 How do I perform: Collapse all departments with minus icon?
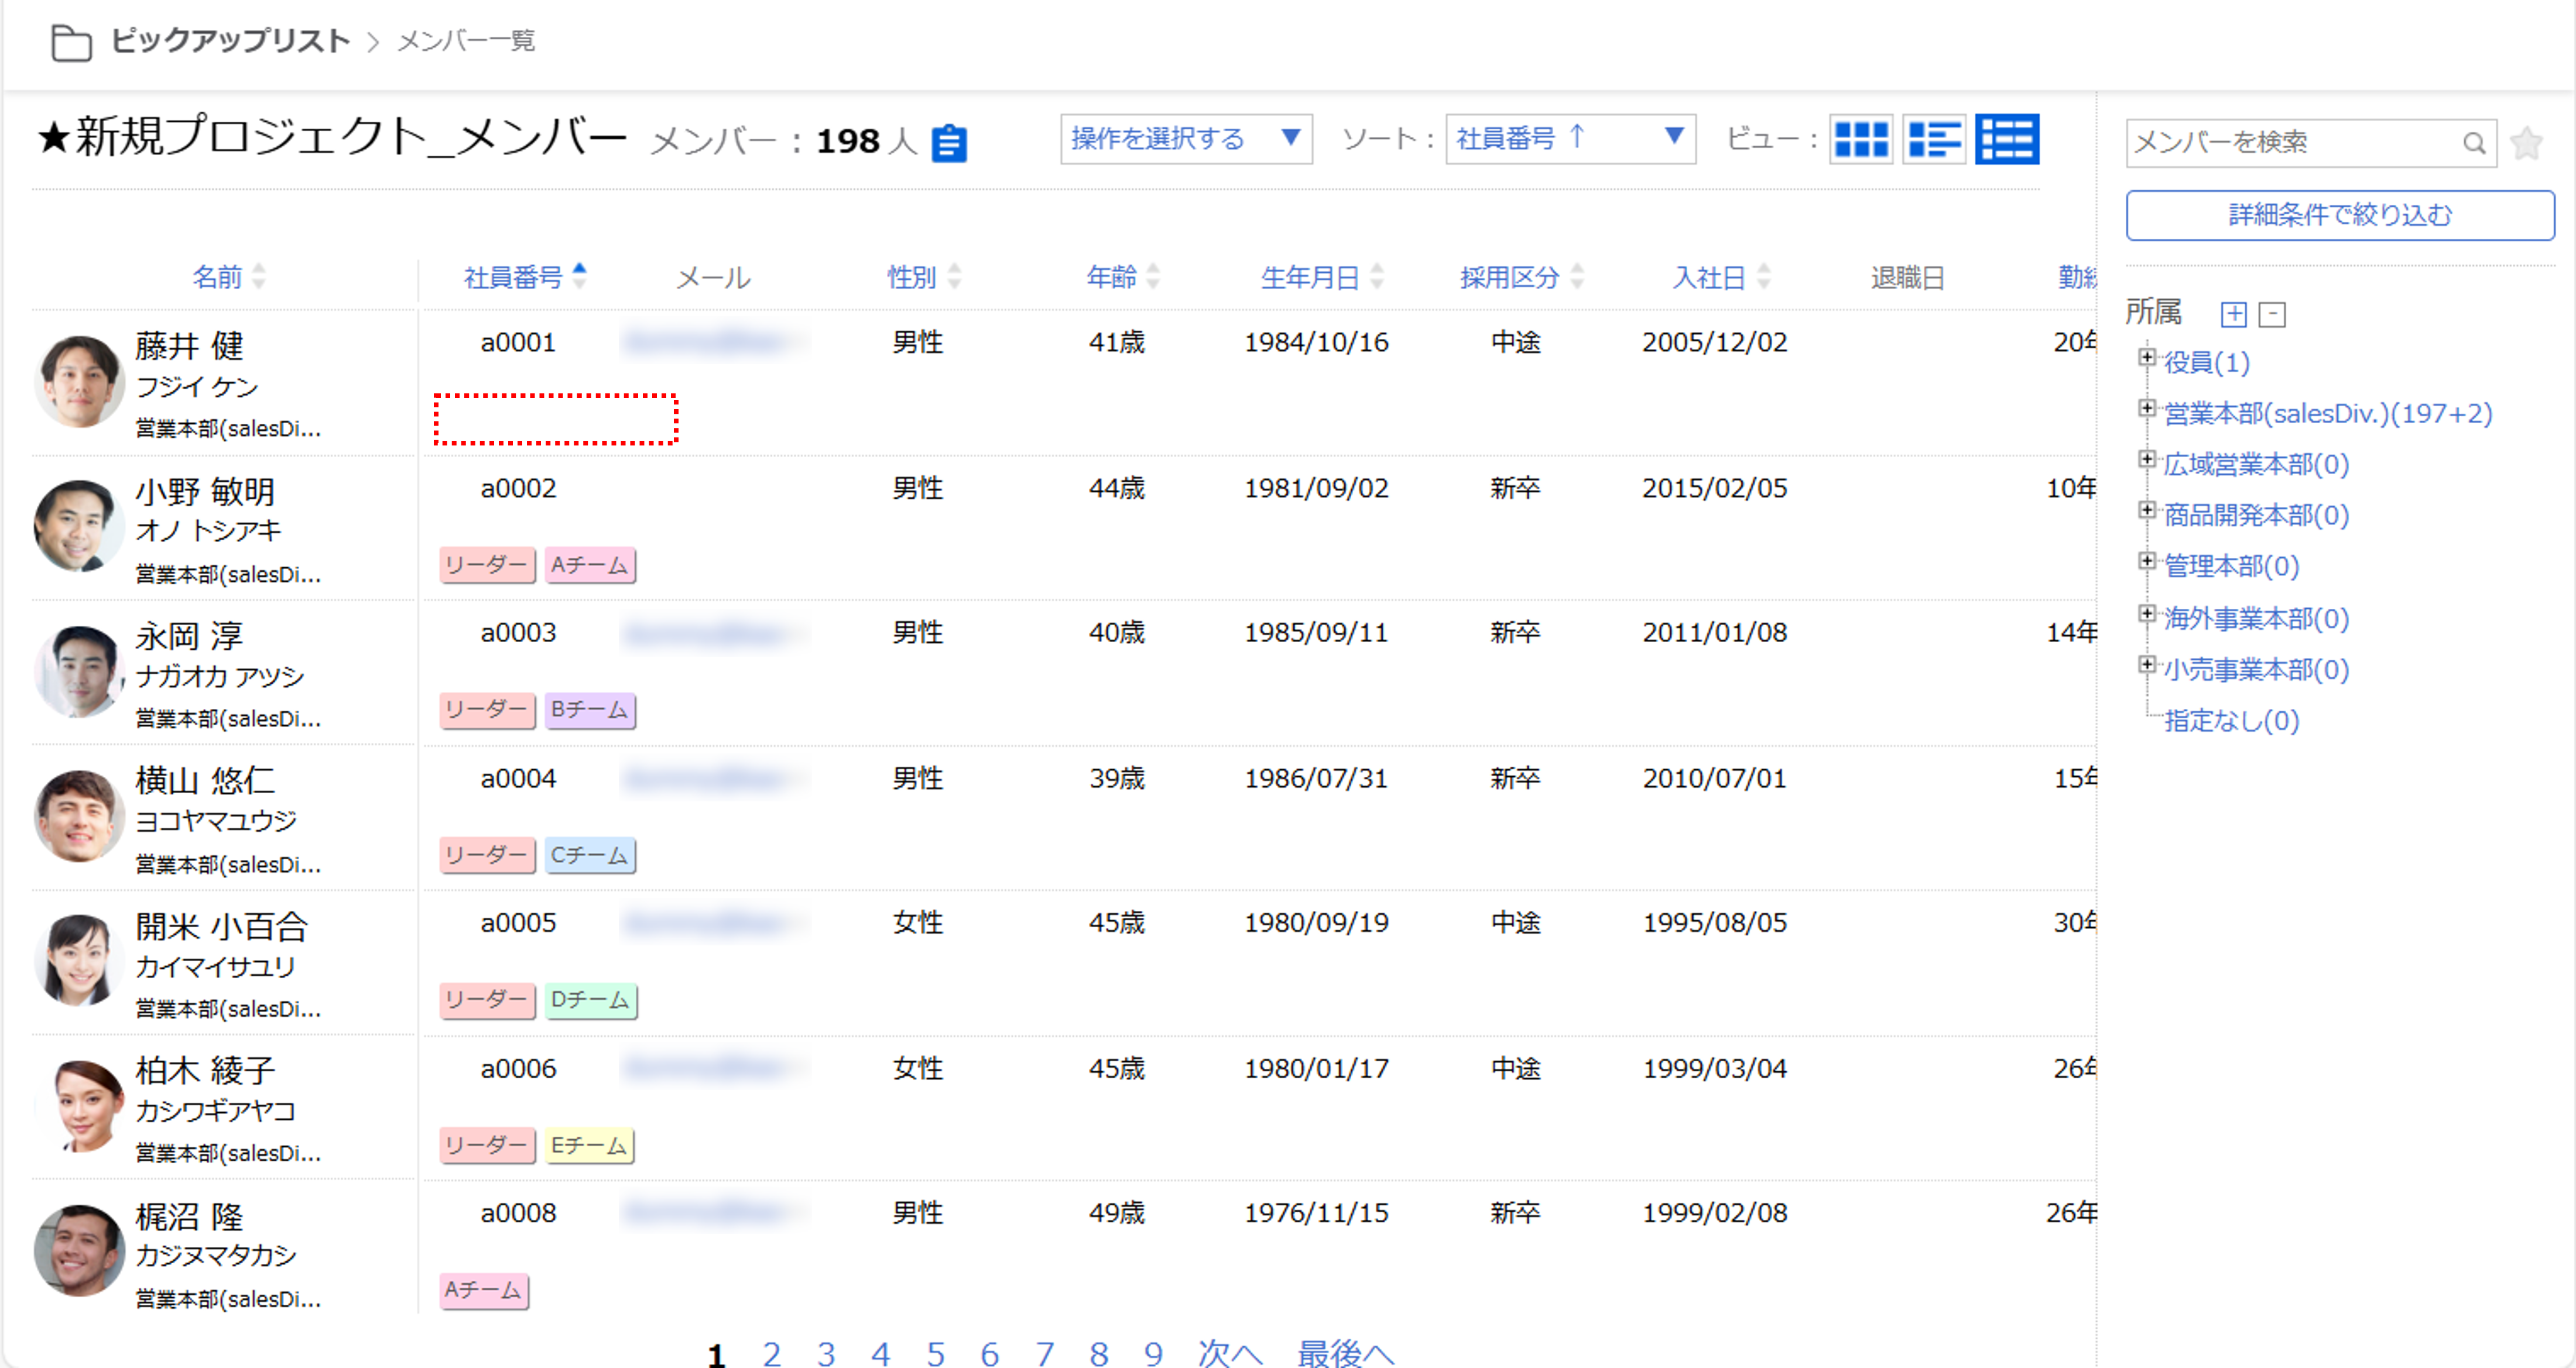(x=2272, y=314)
